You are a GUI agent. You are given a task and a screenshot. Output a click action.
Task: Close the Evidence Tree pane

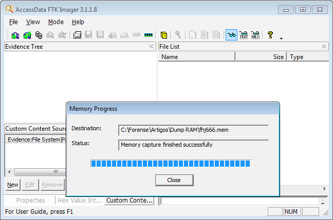[x=151, y=47]
